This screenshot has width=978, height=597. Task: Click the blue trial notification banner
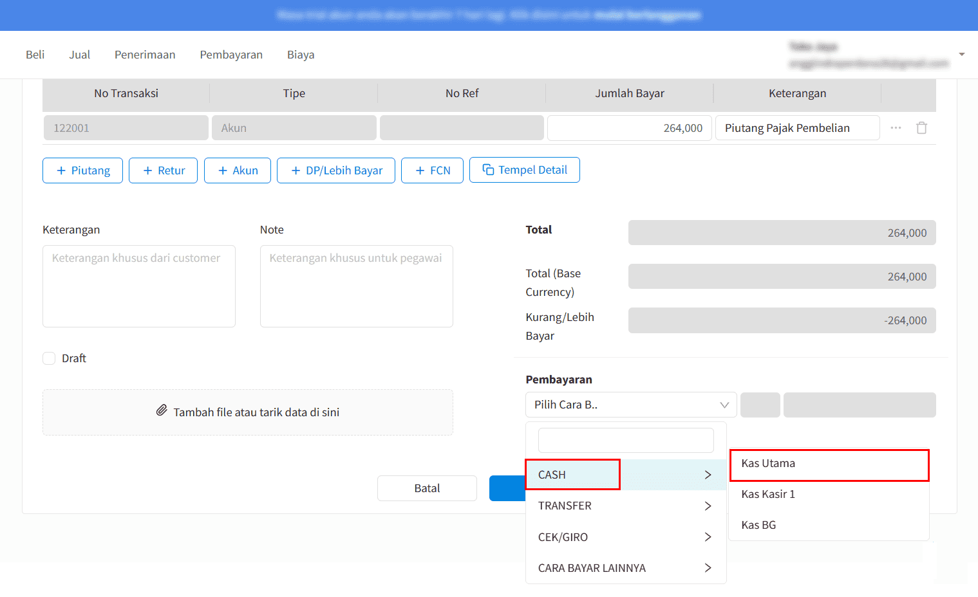(489, 15)
